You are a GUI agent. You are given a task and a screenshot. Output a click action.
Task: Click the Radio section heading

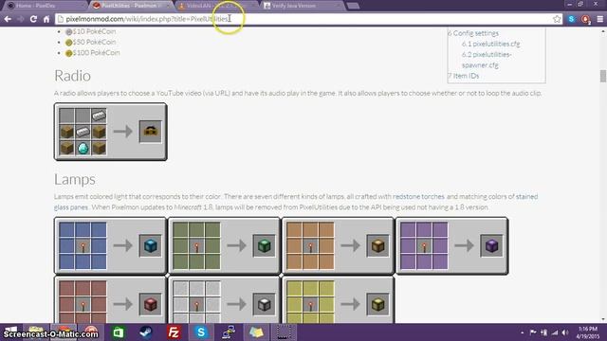pos(72,76)
